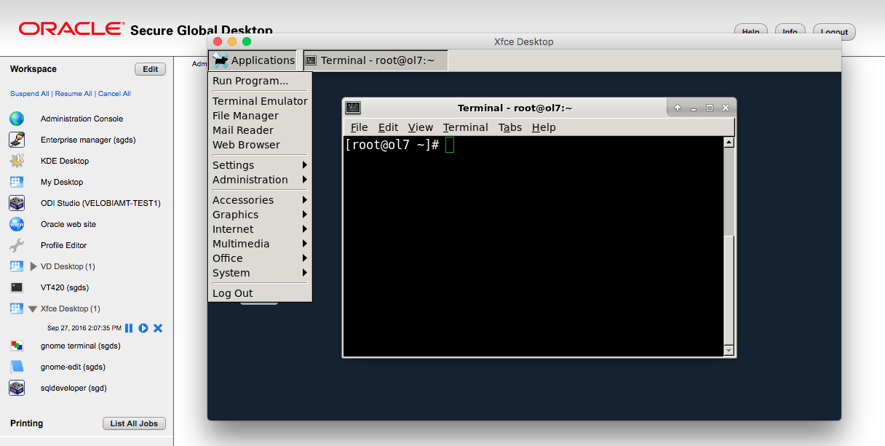885x446 pixels.
Task: Click the terminal window menu icon in titlebar
Action: [353, 108]
